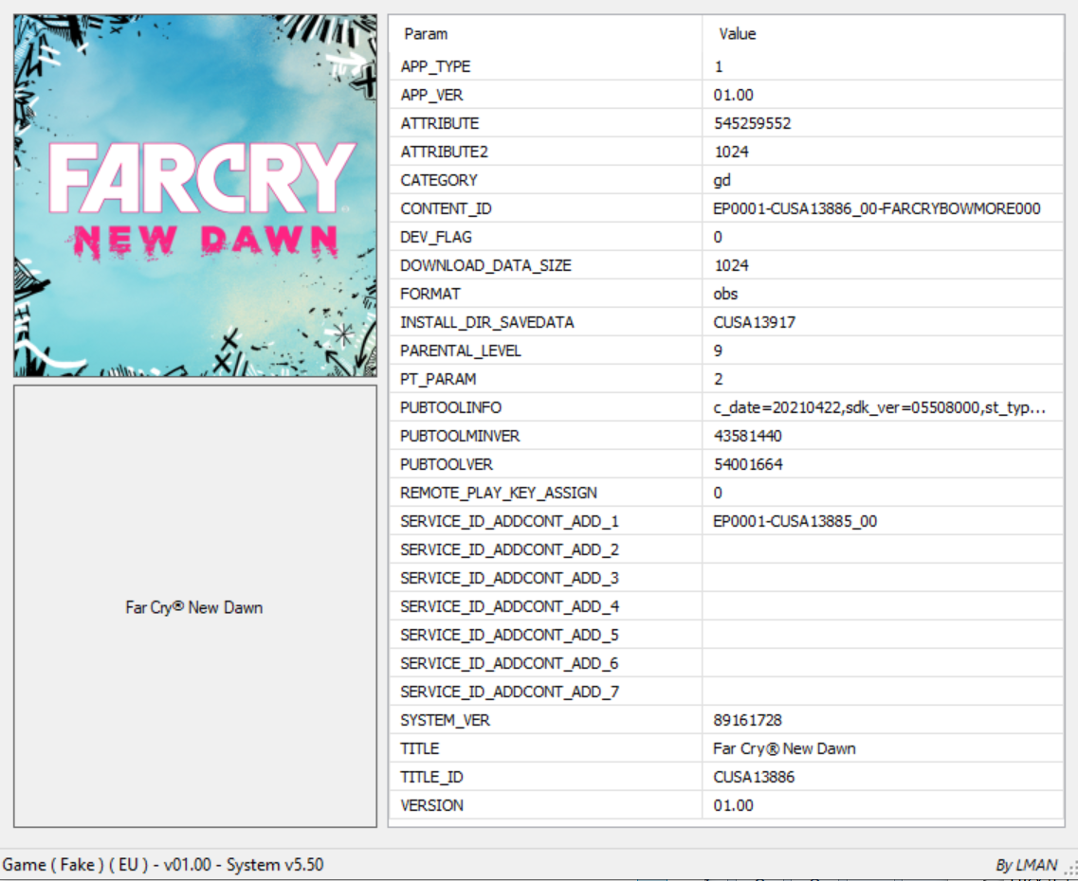Image resolution: width=1078 pixels, height=881 pixels.
Task: Click the 'By LMAN' status bar label
Action: click(1026, 865)
